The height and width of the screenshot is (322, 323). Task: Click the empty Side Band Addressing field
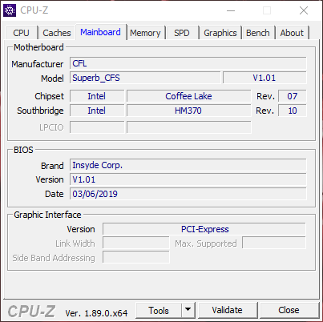[136, 257]
